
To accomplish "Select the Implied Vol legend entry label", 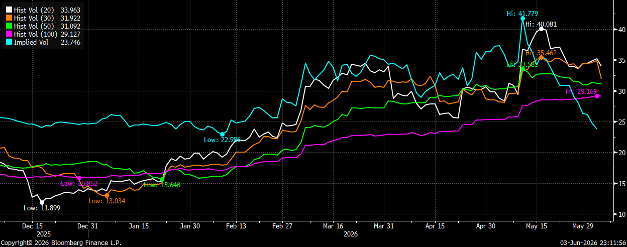I will point(32,42).
